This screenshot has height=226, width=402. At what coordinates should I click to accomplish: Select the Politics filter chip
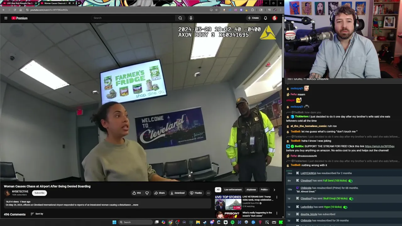(x=264, y=190)
